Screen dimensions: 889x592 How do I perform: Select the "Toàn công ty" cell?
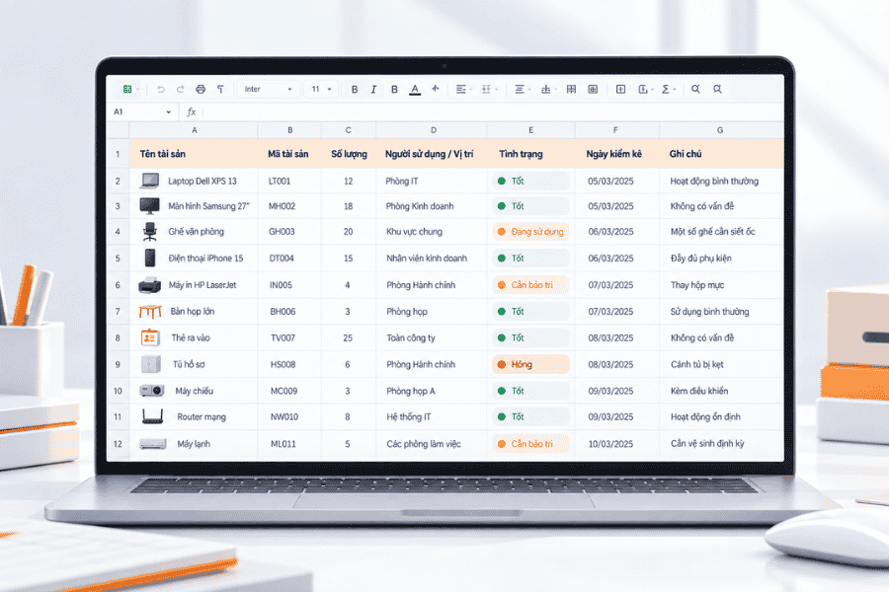(x=432, y=337)
